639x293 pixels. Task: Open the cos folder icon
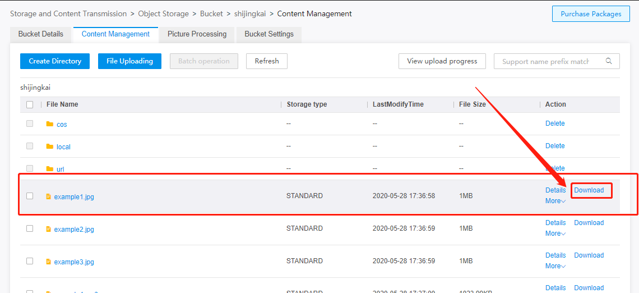(50, 124)
